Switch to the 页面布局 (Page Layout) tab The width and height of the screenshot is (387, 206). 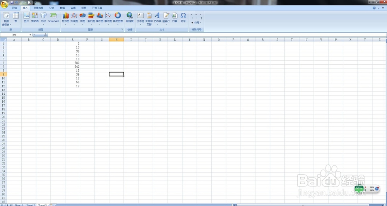[x=38, y=8]
